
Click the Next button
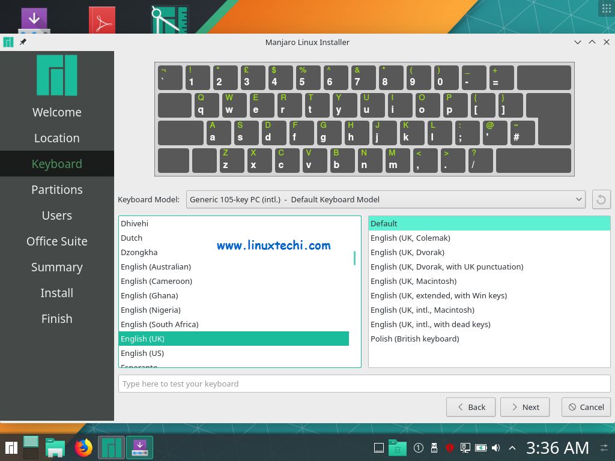(x=524, y=407)
